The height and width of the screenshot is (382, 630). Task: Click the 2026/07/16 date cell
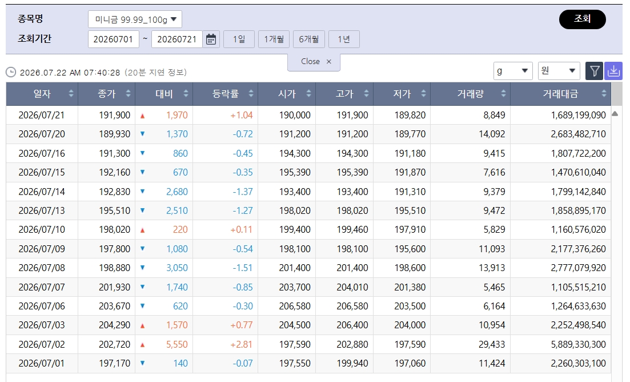click(42, 153)
